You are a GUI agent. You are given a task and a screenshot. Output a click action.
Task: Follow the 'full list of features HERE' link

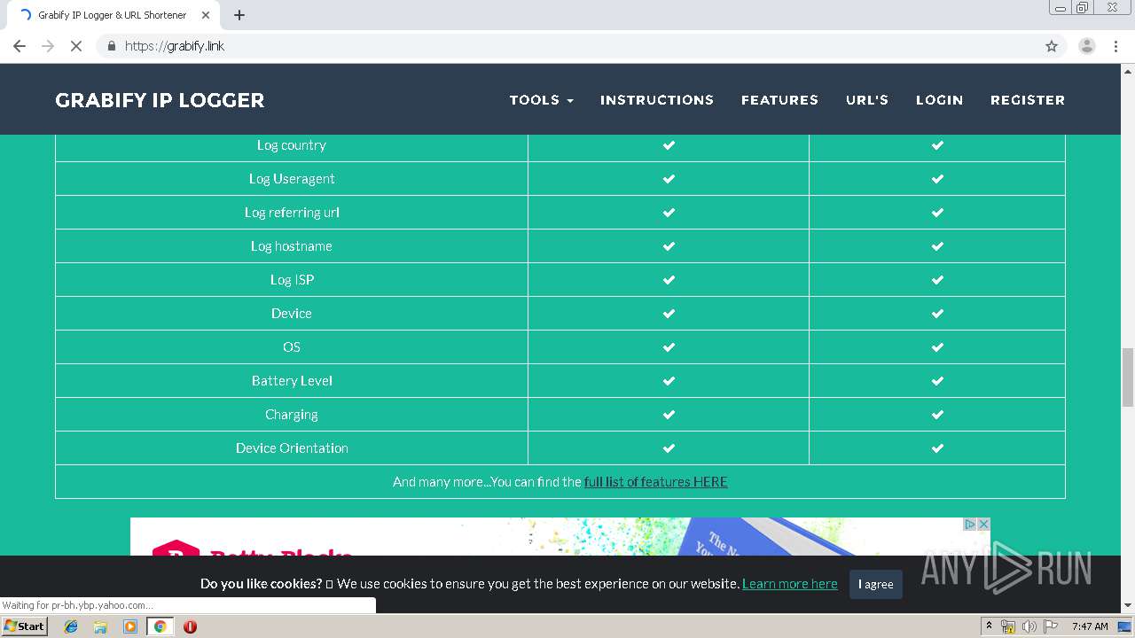655,482
